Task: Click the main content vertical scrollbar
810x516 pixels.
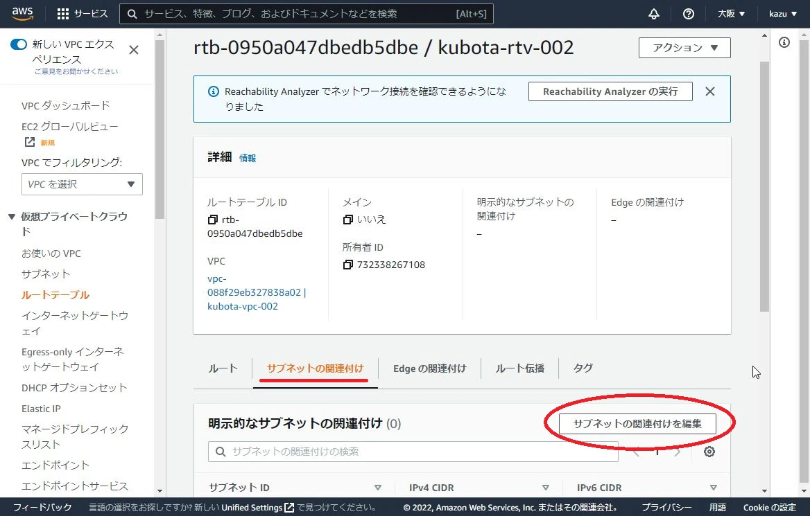Action: click(x=764, y=186)
